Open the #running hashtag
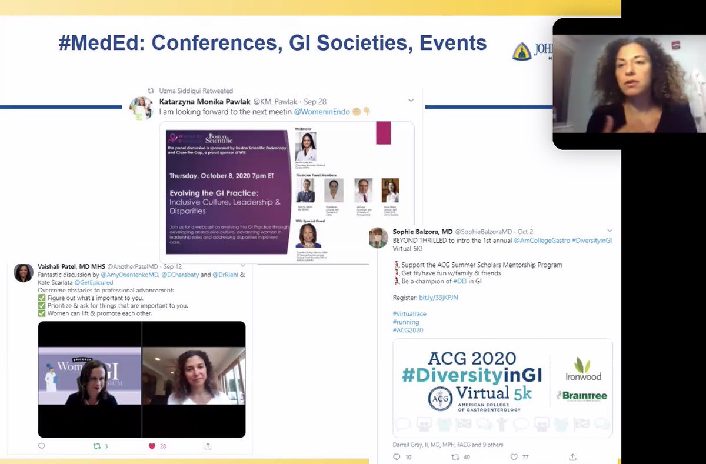Image resolution: width=706 pixels, height=464 pixels. pyautogui.click(x=406, y=322)
